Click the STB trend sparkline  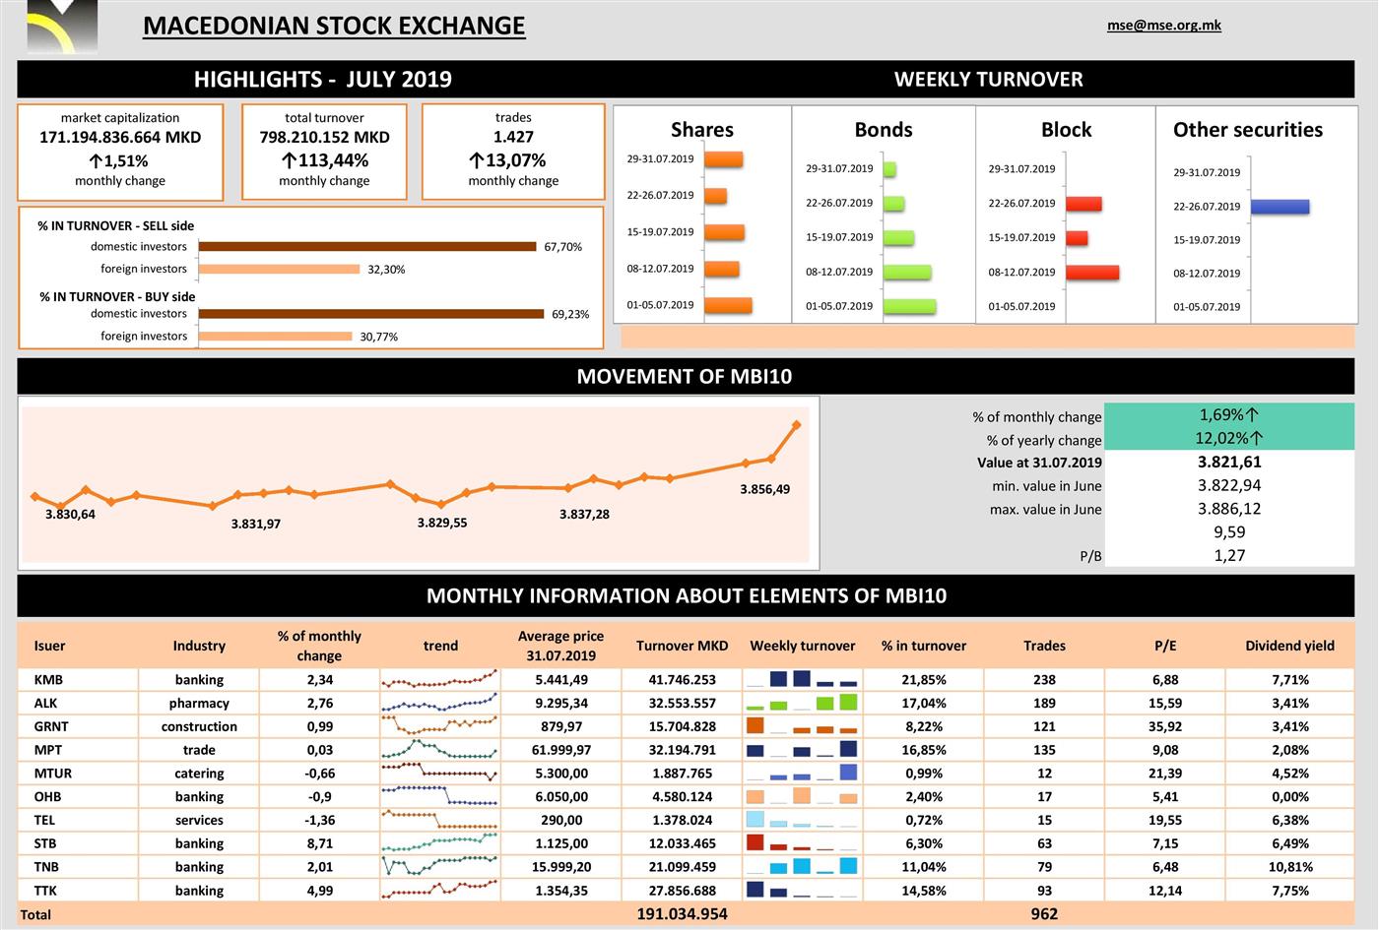pyautogui.click(x=440, y=843)
